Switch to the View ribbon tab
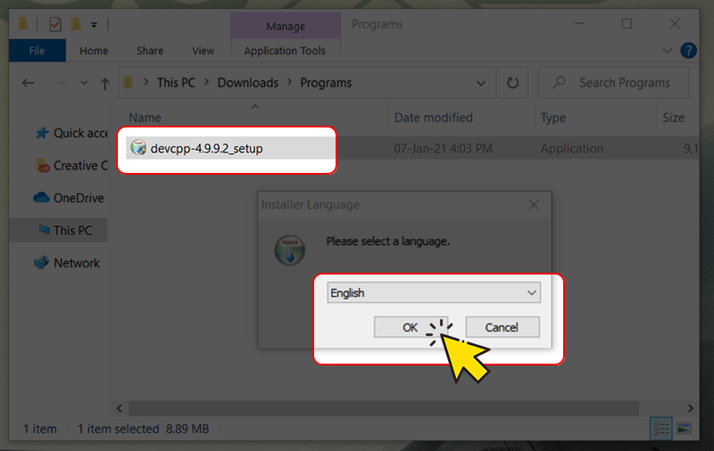The height and width of the screenshot is (451, 714). point(203,51)
